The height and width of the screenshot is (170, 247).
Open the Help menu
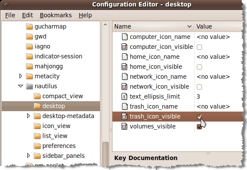pyautogui.click(x=85, y=15)
